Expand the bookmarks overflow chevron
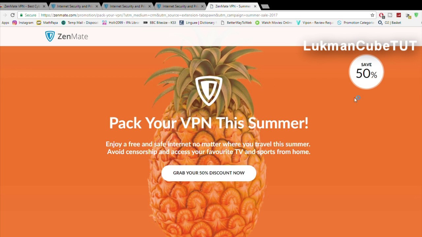This screenshot has height=237, width=422. (421, 23)
